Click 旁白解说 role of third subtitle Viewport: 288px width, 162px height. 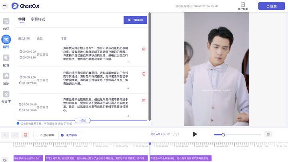coord(42,107)
